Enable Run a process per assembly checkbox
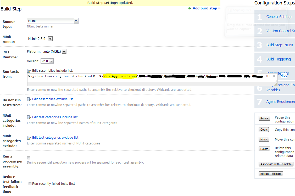 pyautogui.click(x=29, y=158)
